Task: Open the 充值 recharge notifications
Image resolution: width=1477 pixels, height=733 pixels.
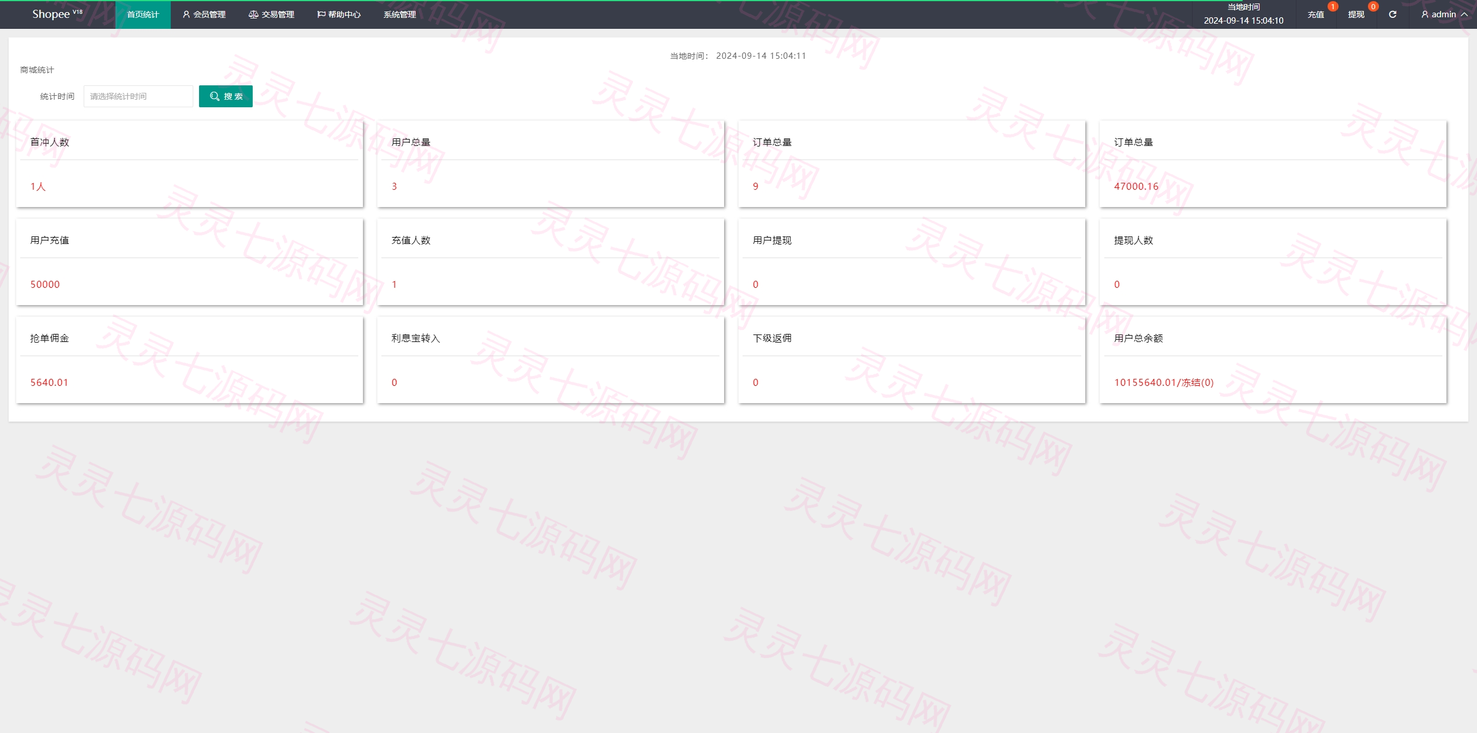Action: coord(1315,14)
